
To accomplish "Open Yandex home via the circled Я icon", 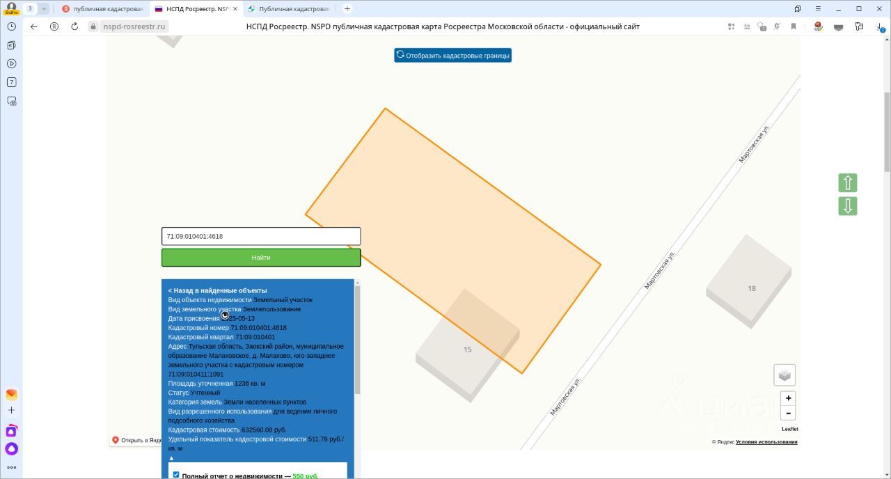I will (x=54, y=26).
